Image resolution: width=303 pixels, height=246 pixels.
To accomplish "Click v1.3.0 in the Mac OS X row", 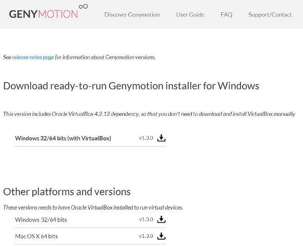I will [146, 236].
